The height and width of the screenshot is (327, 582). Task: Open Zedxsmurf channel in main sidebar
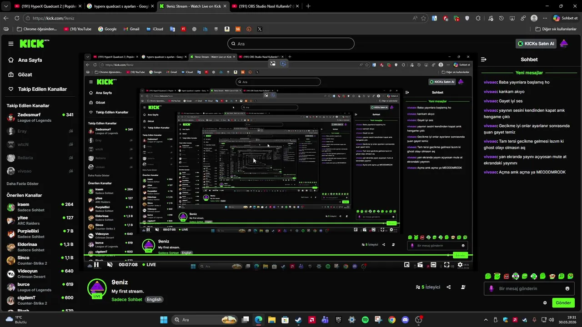coord(40,118)
